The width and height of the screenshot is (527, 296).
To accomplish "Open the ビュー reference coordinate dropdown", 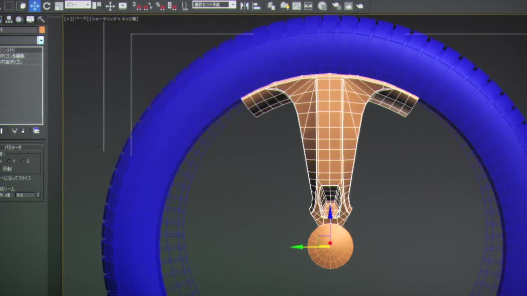I will 78,5.
